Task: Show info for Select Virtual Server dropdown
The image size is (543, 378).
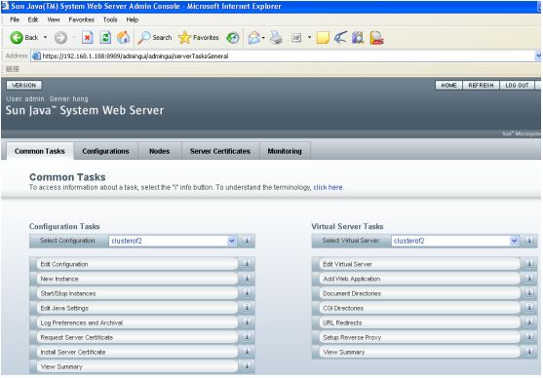Action: 529,241
